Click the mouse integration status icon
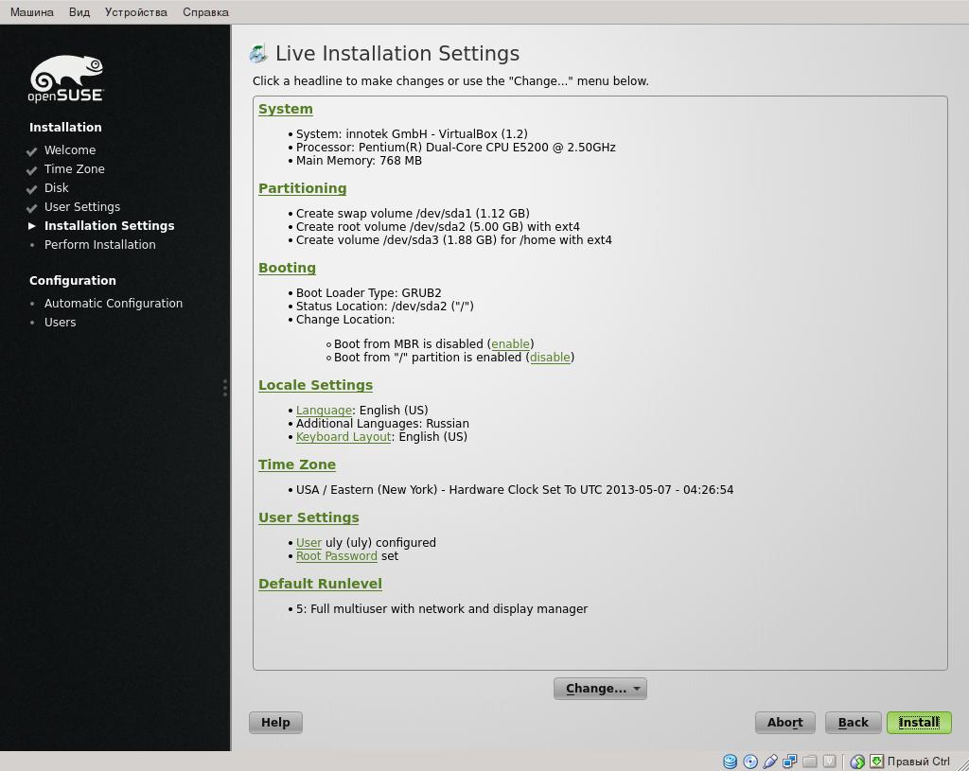 coord(857,762)
